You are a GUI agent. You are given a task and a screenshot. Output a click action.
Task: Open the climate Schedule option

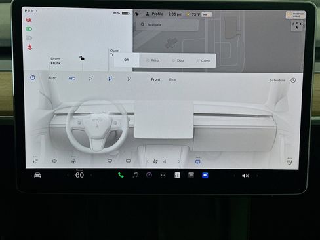pyautogui.click(x=277, y=80)
